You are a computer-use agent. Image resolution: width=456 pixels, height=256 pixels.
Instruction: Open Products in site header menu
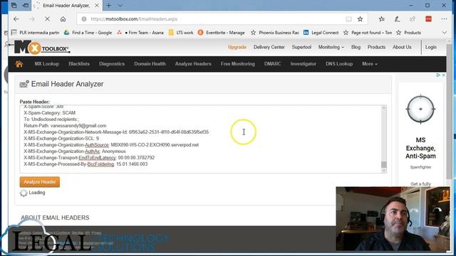(x=376, y=47)
